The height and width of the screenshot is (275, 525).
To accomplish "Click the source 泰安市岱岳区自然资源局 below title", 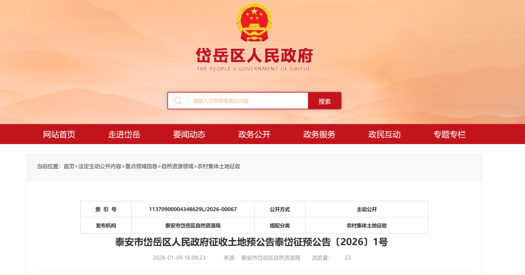I will point(270,258).
